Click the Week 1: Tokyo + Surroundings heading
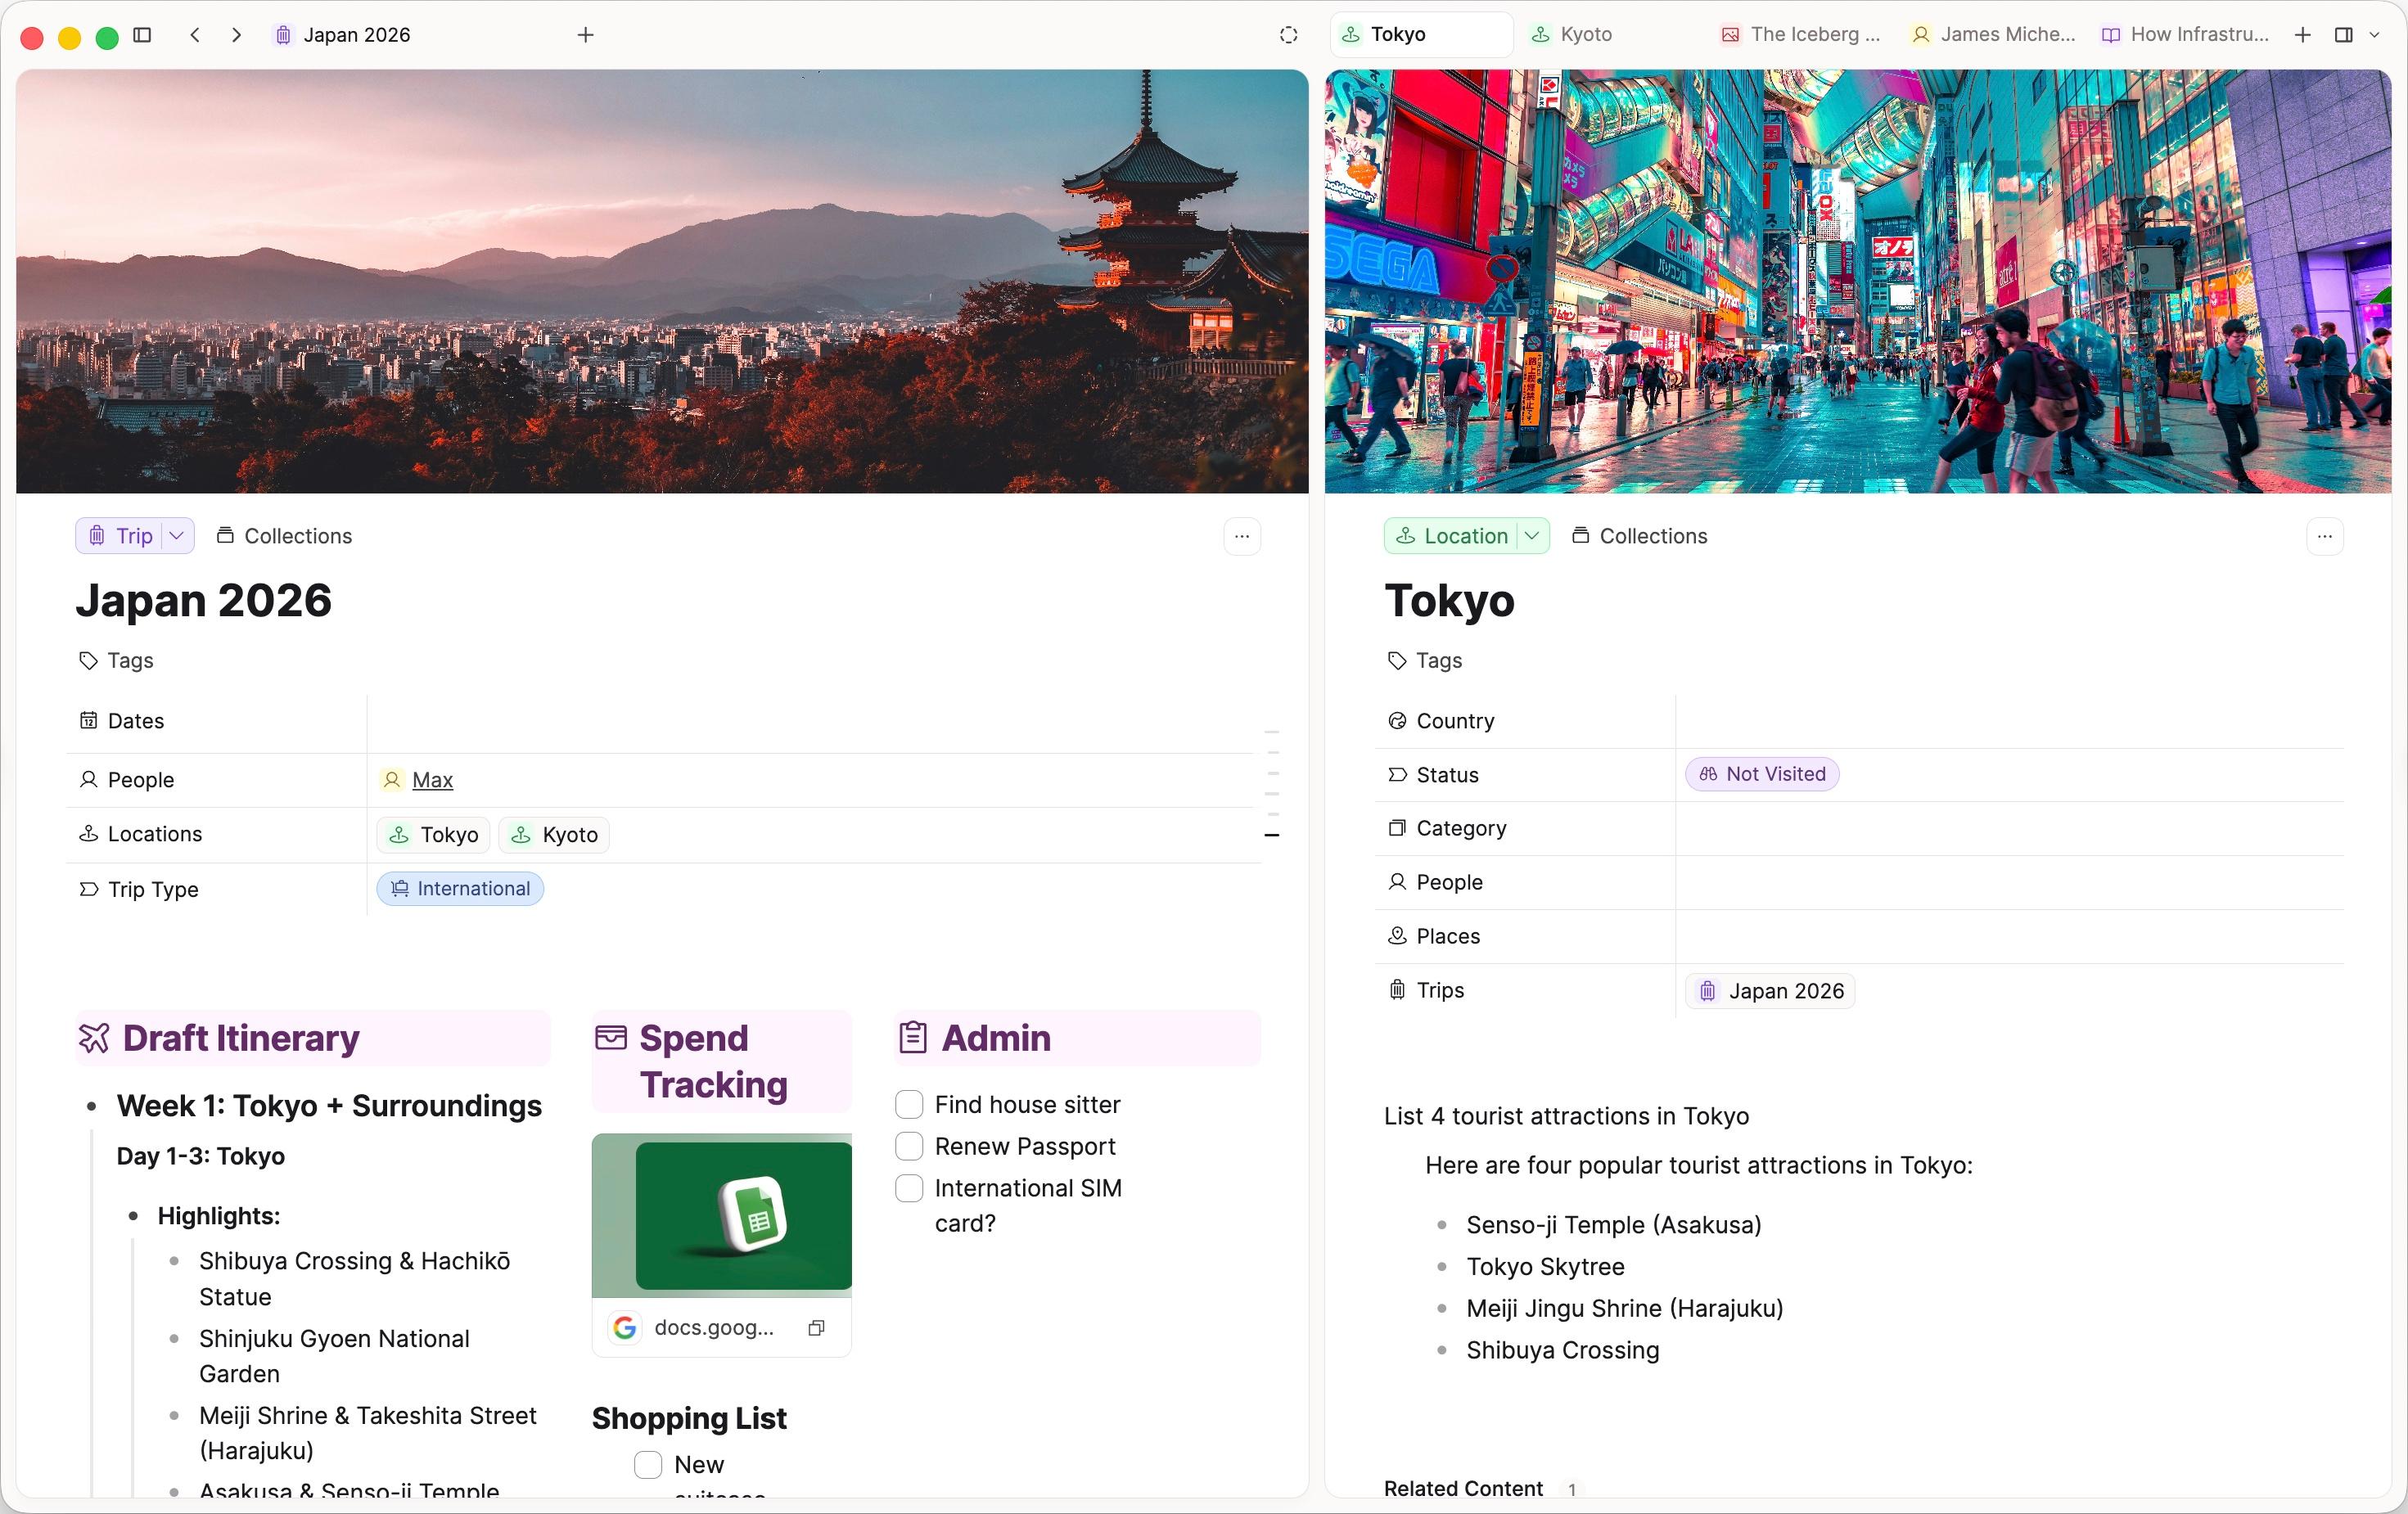The image size is (2408, 1514). 329,1106
